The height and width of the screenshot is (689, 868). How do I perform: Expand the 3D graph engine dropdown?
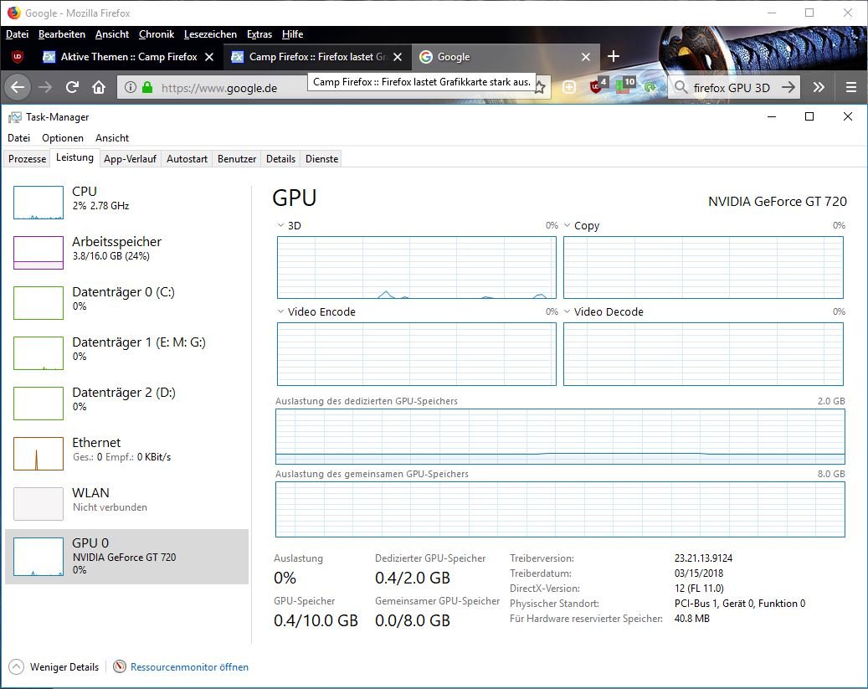281,226
